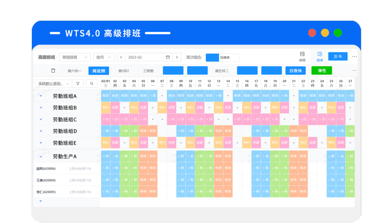
Task: Click 劳勤班组D's green cell on 03
Action: pyautogui.click(x=125, y=131)
